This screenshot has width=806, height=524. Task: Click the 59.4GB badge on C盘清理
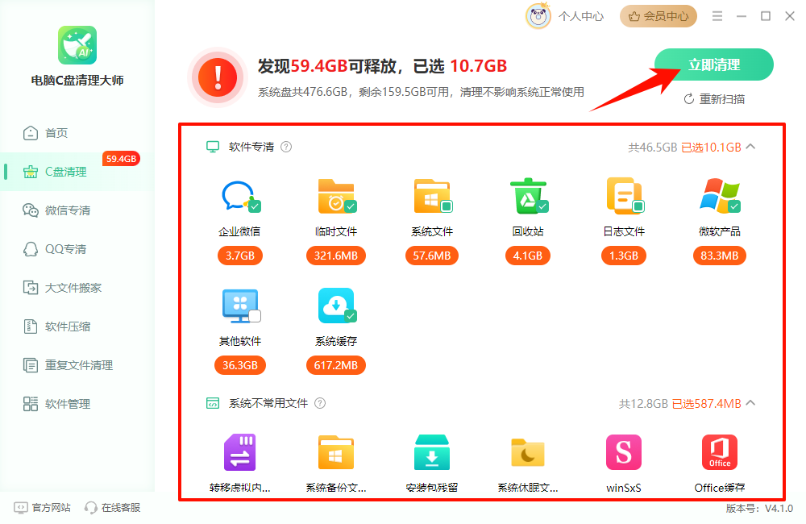[122, 160]
